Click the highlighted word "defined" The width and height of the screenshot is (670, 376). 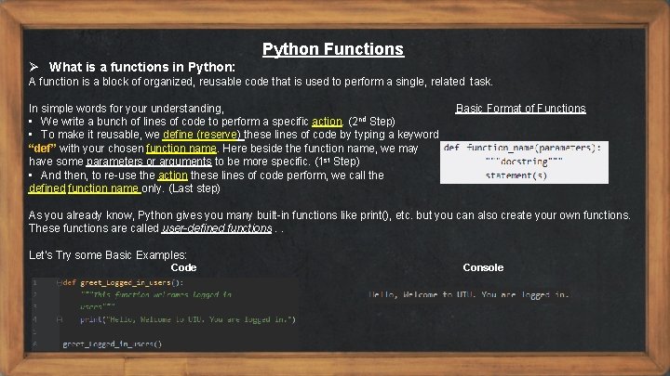coord(47,188)
